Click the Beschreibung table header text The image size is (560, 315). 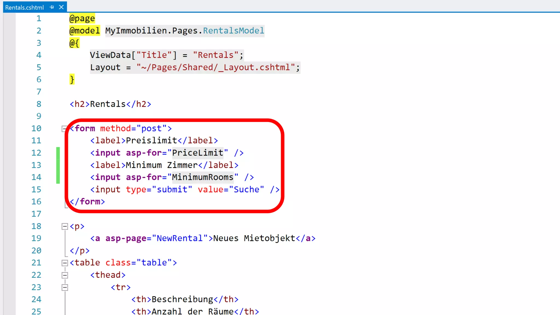point(182,299)
